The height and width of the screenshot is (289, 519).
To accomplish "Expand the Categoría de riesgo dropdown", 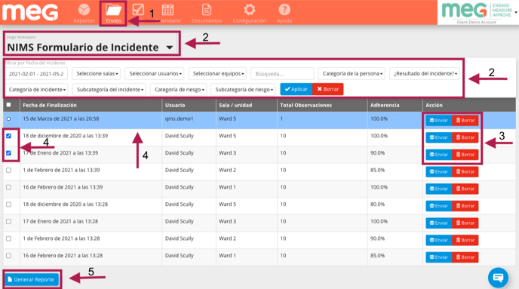I will 179,89.
